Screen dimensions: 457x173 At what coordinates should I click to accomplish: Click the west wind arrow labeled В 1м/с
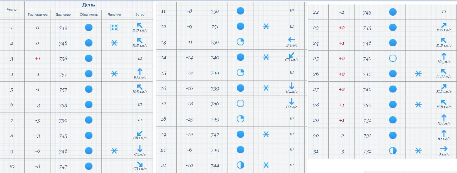coord(292,40)
